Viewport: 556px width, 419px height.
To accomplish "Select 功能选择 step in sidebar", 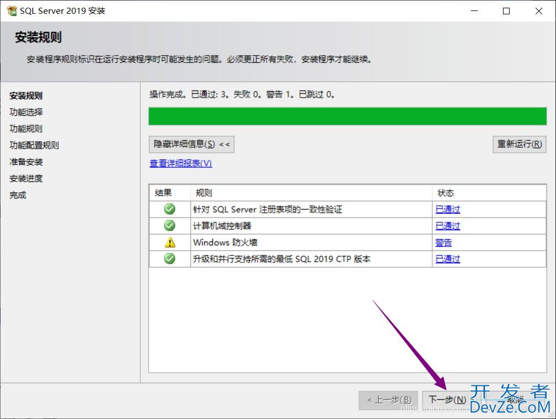I will (26, 112).
